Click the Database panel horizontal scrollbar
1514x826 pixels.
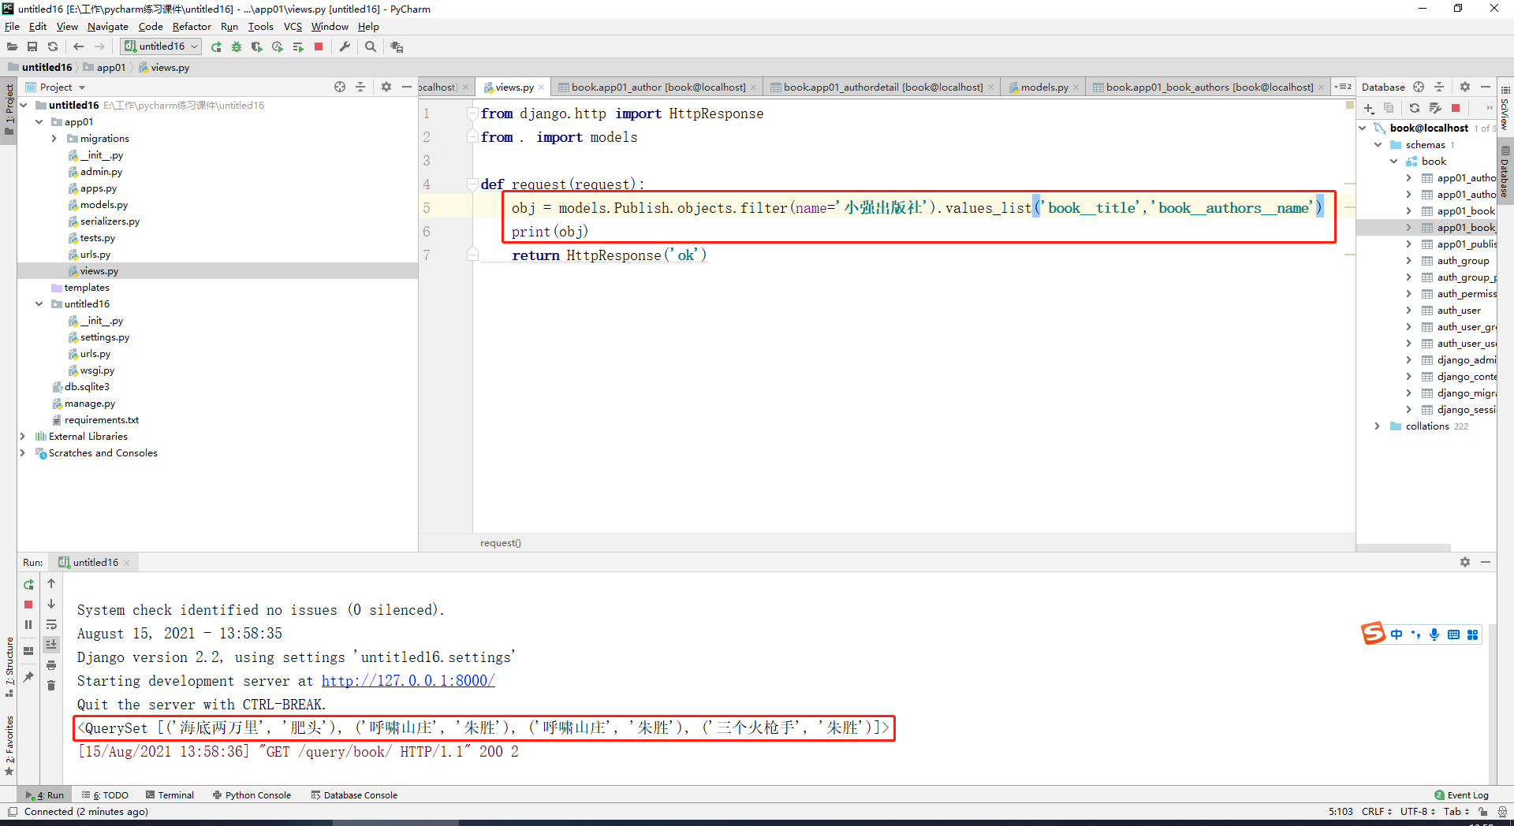[1404, 546]
